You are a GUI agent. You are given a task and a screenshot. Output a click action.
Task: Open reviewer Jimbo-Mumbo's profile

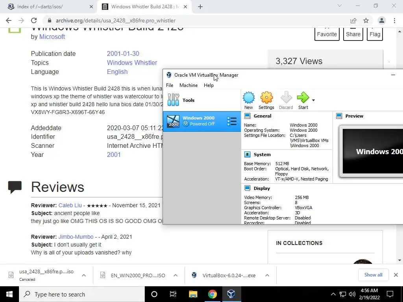coord(76,237)
